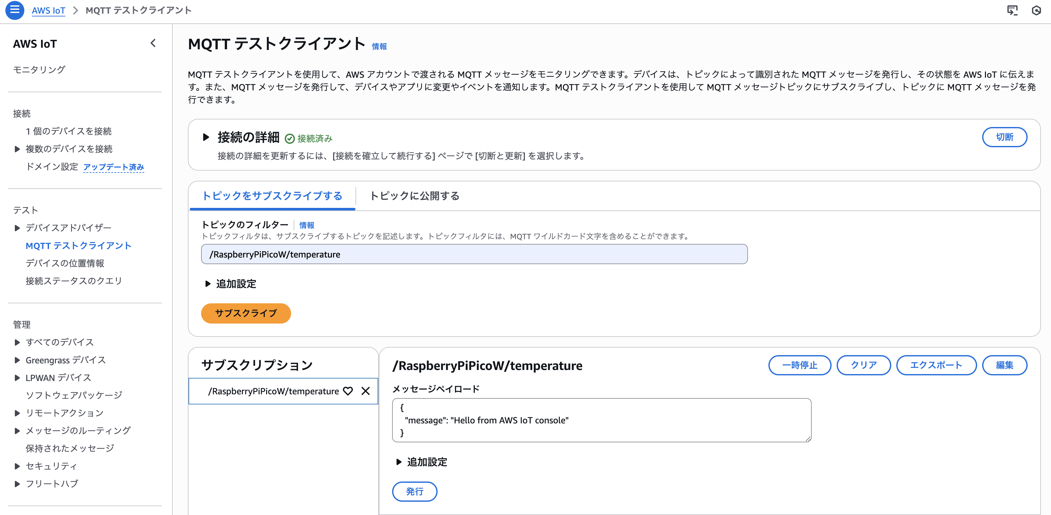This screenshot has height=515, width=1051.
Task: Switch to the トピックに公開する tab
Action: pos(414,196)
